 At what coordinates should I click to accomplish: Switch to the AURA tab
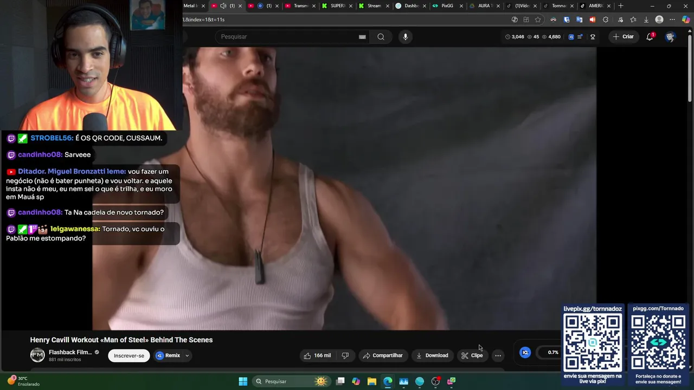click(x=484, y=6)
